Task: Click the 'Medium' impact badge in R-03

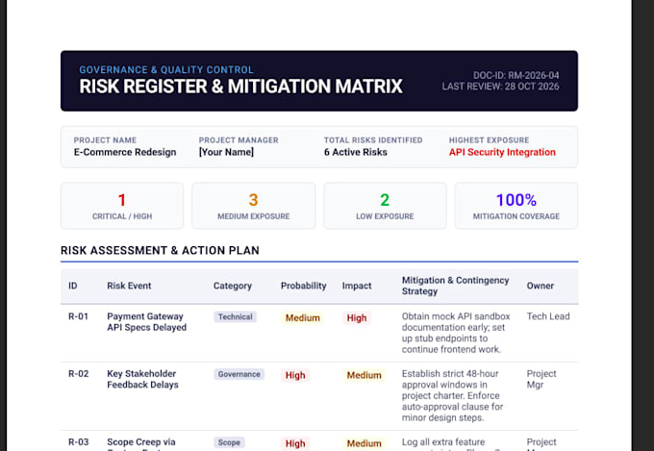Action: [x=365, y=443]
